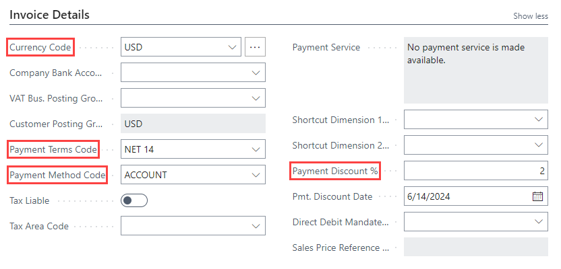Screen dimensions: 561x269
Task: Expand the Currency Code dropdown
Action: coord(233,47)
